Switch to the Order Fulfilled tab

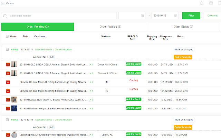pos(110,27)
